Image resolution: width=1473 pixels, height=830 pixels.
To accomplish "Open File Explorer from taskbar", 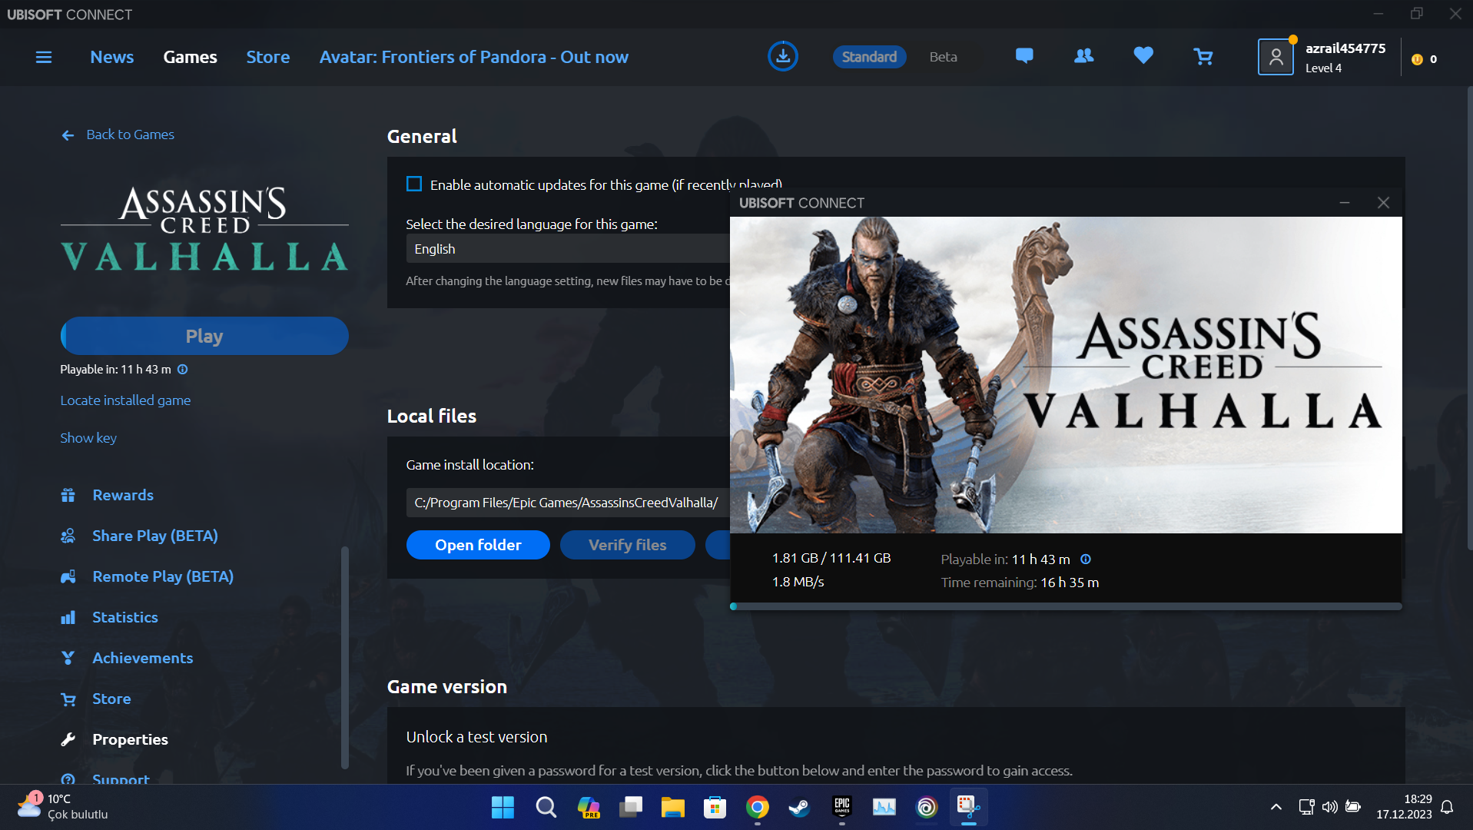I will (x=672, y=807).
